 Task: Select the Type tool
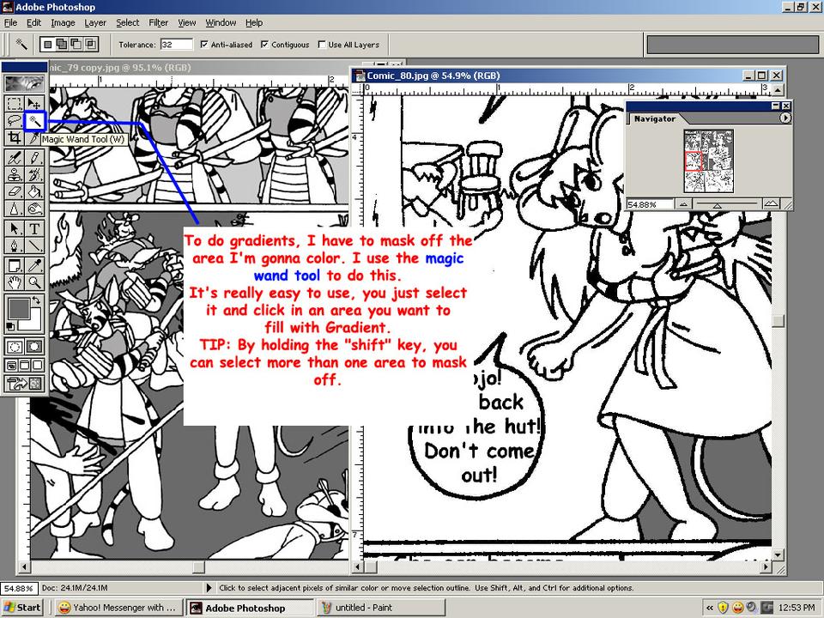point(34,228)
